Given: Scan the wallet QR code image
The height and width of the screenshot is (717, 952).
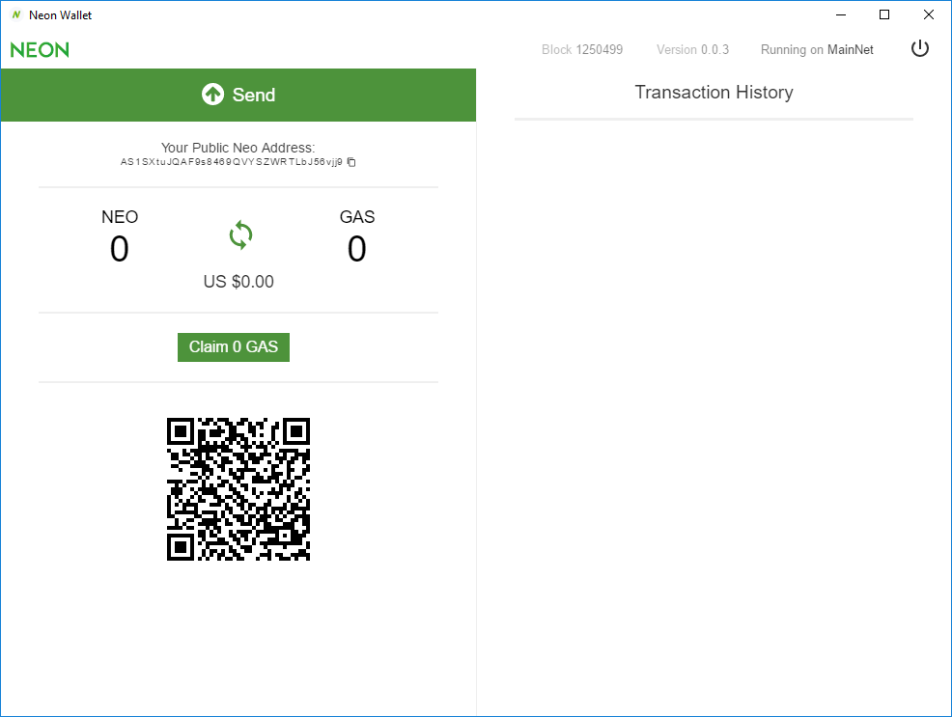Looking at the screenshot, I should (238, 488).
